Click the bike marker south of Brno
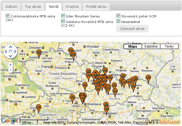 (85, 85)
